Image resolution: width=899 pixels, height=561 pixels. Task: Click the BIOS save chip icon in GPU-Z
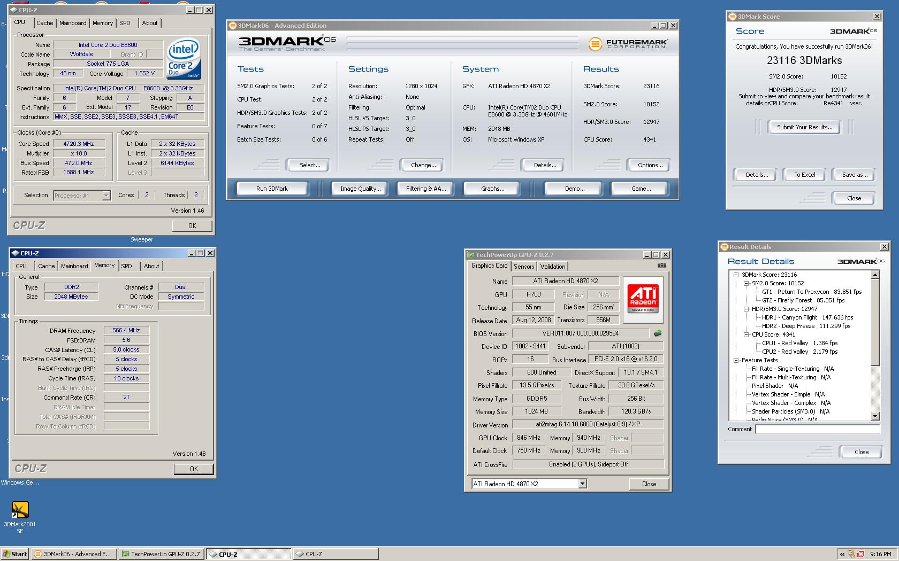pyautogui.click(x=658, y=333)
